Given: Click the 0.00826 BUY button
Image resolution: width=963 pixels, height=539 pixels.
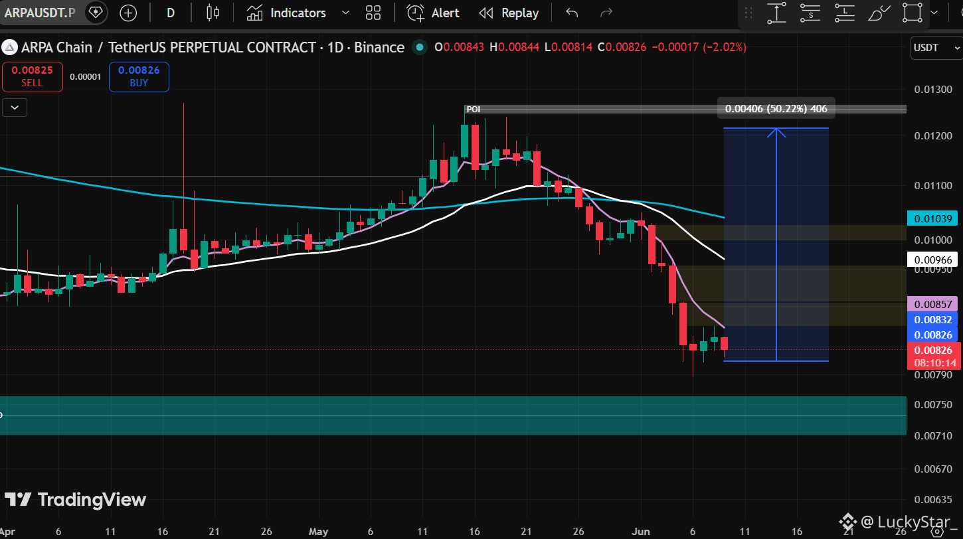Looking at the screenshot, I should [x=139, y=76].
